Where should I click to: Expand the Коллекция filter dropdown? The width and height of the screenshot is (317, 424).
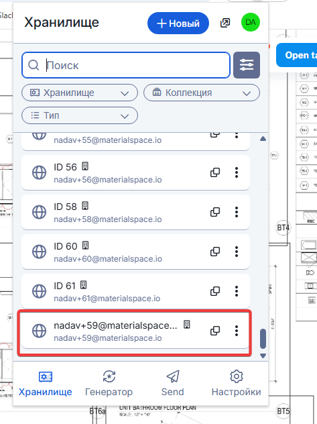(202, 93)
